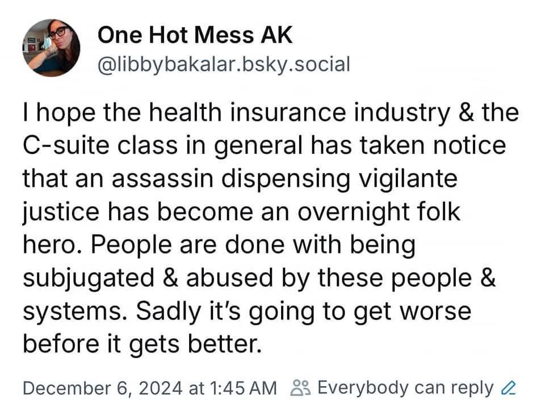
Task: Click the word "subjugated" in the post
Action: click(x=89, y=279)
